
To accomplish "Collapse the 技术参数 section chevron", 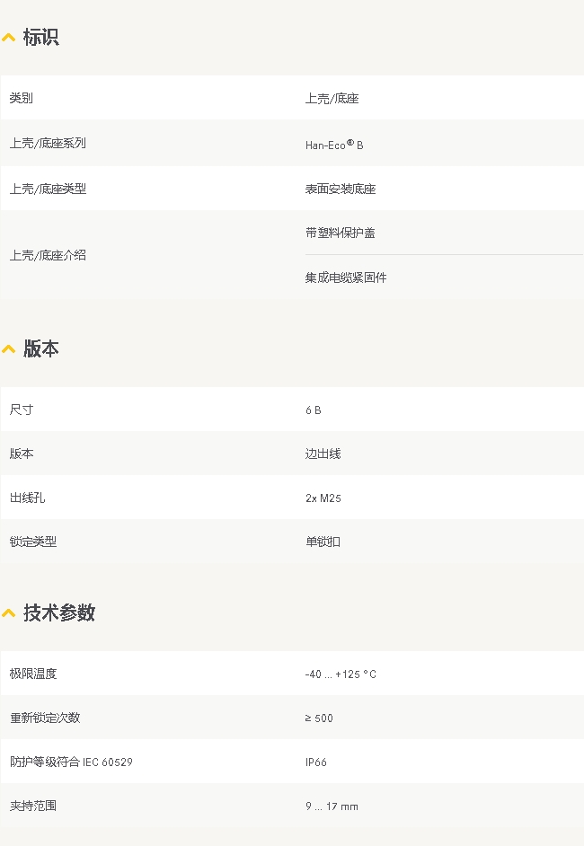I will (9, 613).
